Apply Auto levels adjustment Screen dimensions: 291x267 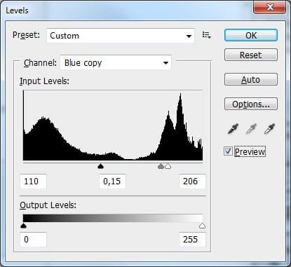pos(251,79)
